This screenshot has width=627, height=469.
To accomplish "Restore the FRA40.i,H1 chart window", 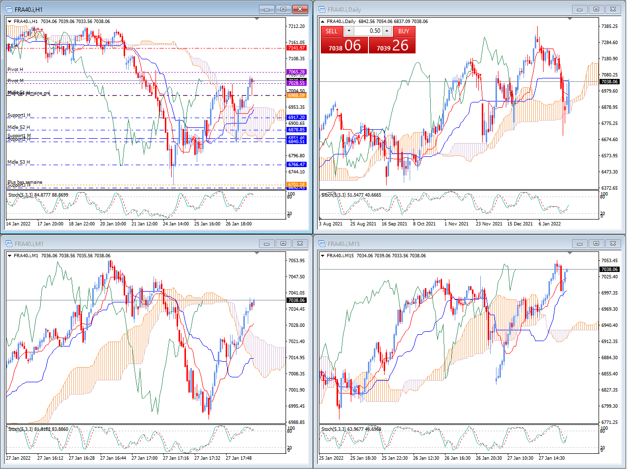I will click(x=283, y=9).
